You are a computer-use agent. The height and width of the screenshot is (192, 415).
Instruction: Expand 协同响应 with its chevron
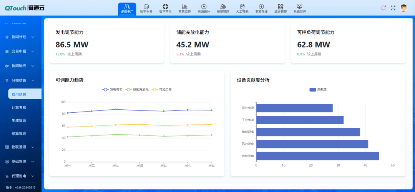[33, 66]
